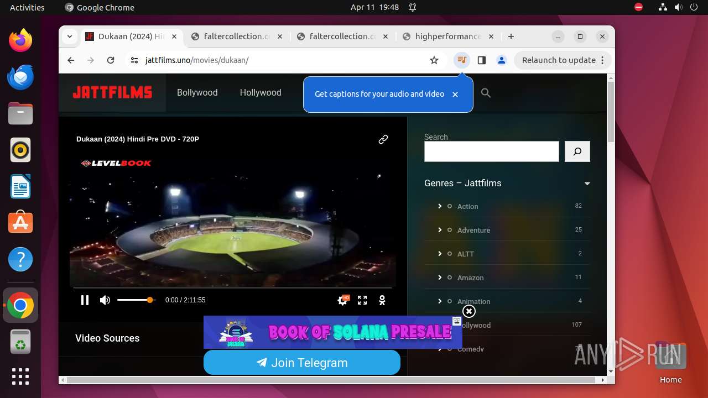Open the Bollywood menu

[197, 93]
